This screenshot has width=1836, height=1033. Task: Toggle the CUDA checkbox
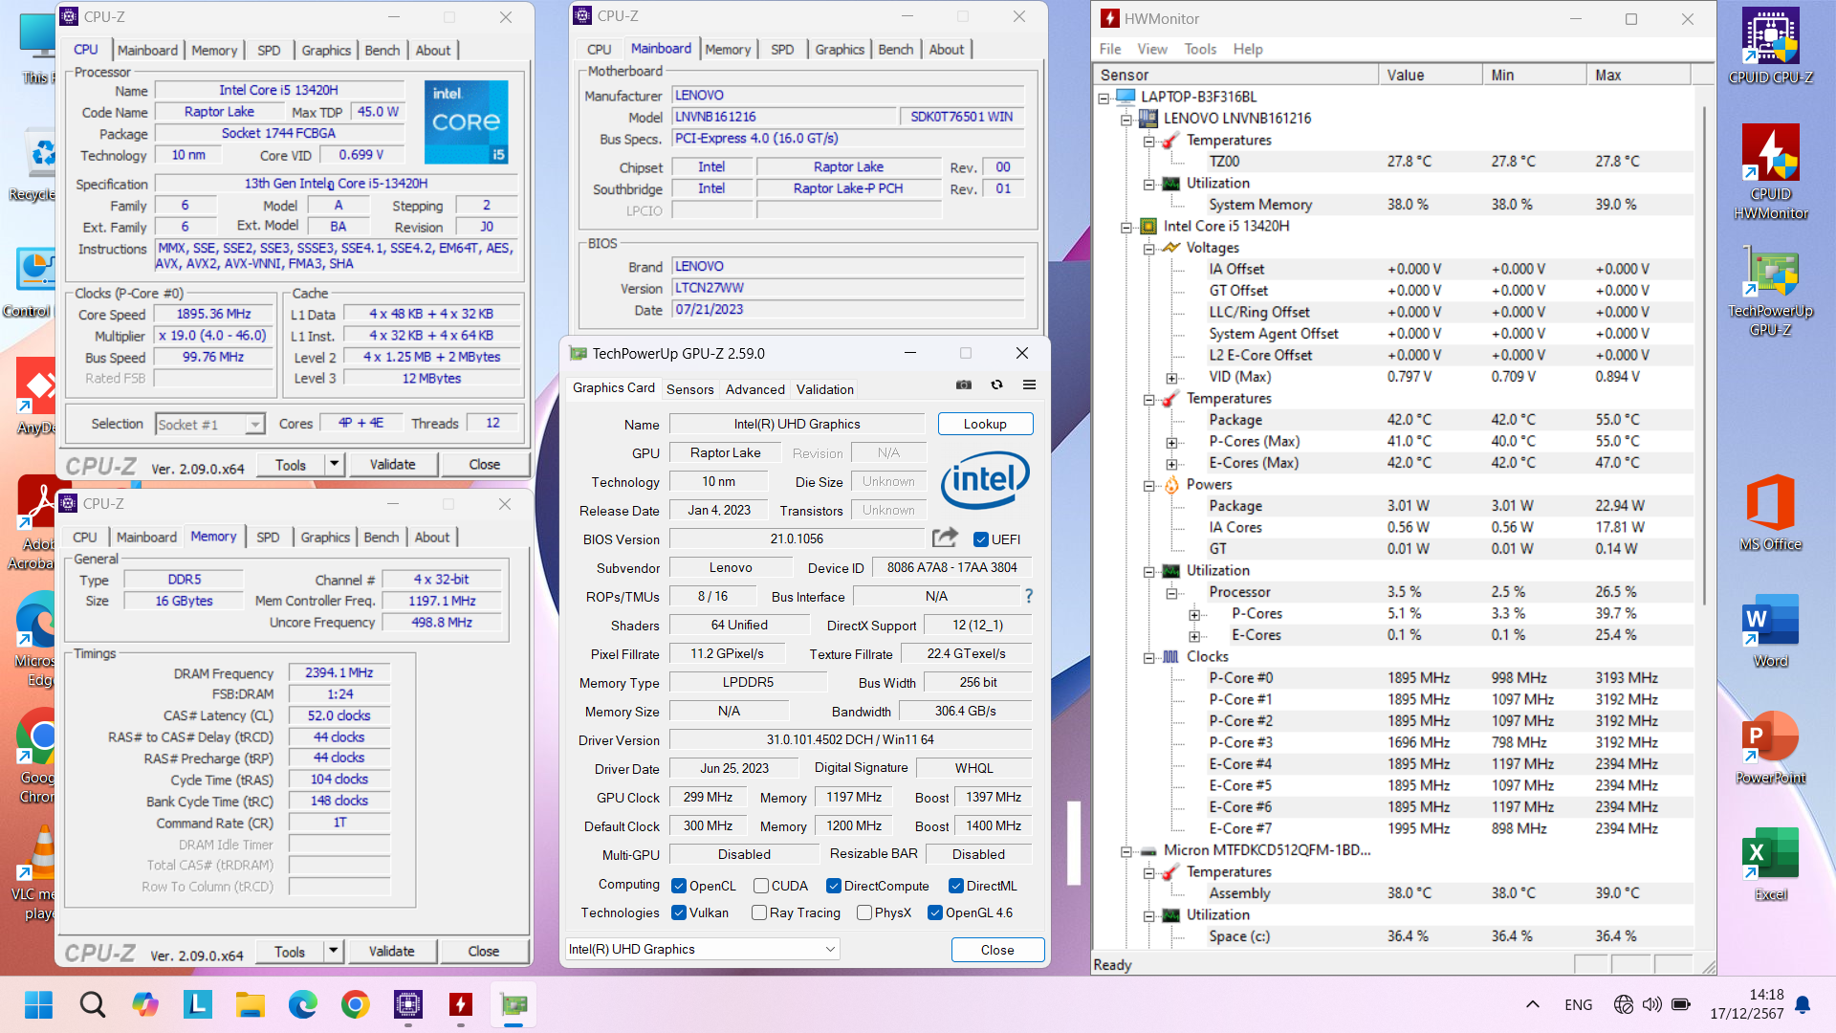(761, 886)
